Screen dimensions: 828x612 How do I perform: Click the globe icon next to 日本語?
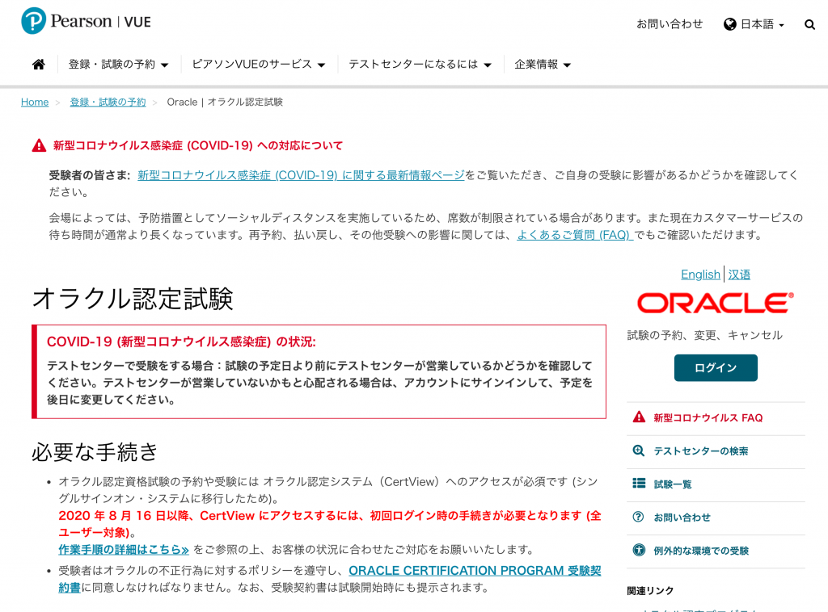pos(730,24)
